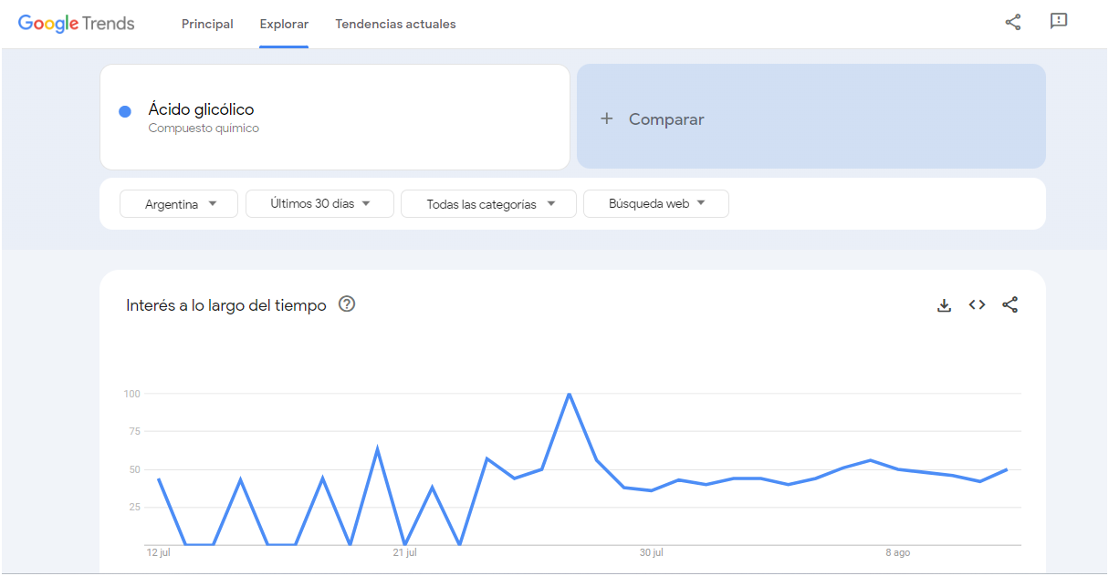The image size is (1109, 576).
Task: Click the embed code icon on chart
Action: 977,305
